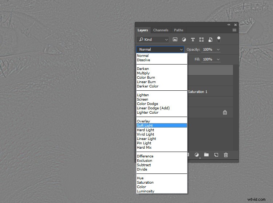Viewport: 273px width, 203px height.
Task: Open the blend mode dropdown showing Normal
Action: (x=160, y=50)
